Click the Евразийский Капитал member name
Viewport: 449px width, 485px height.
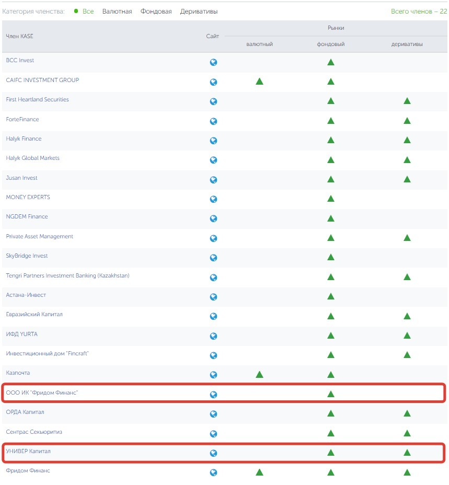(34, 315)
